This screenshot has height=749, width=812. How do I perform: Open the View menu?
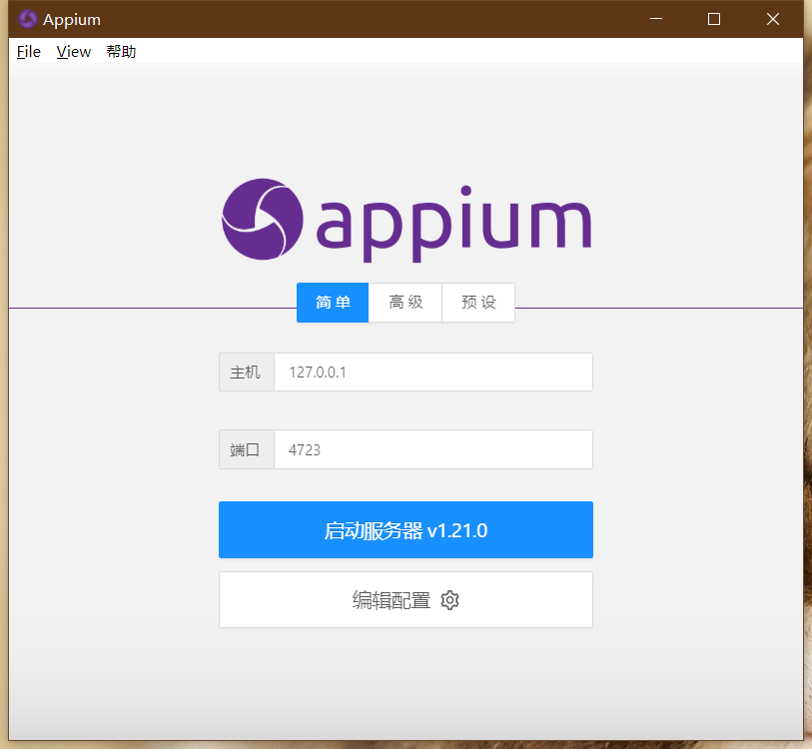(74, 52)
